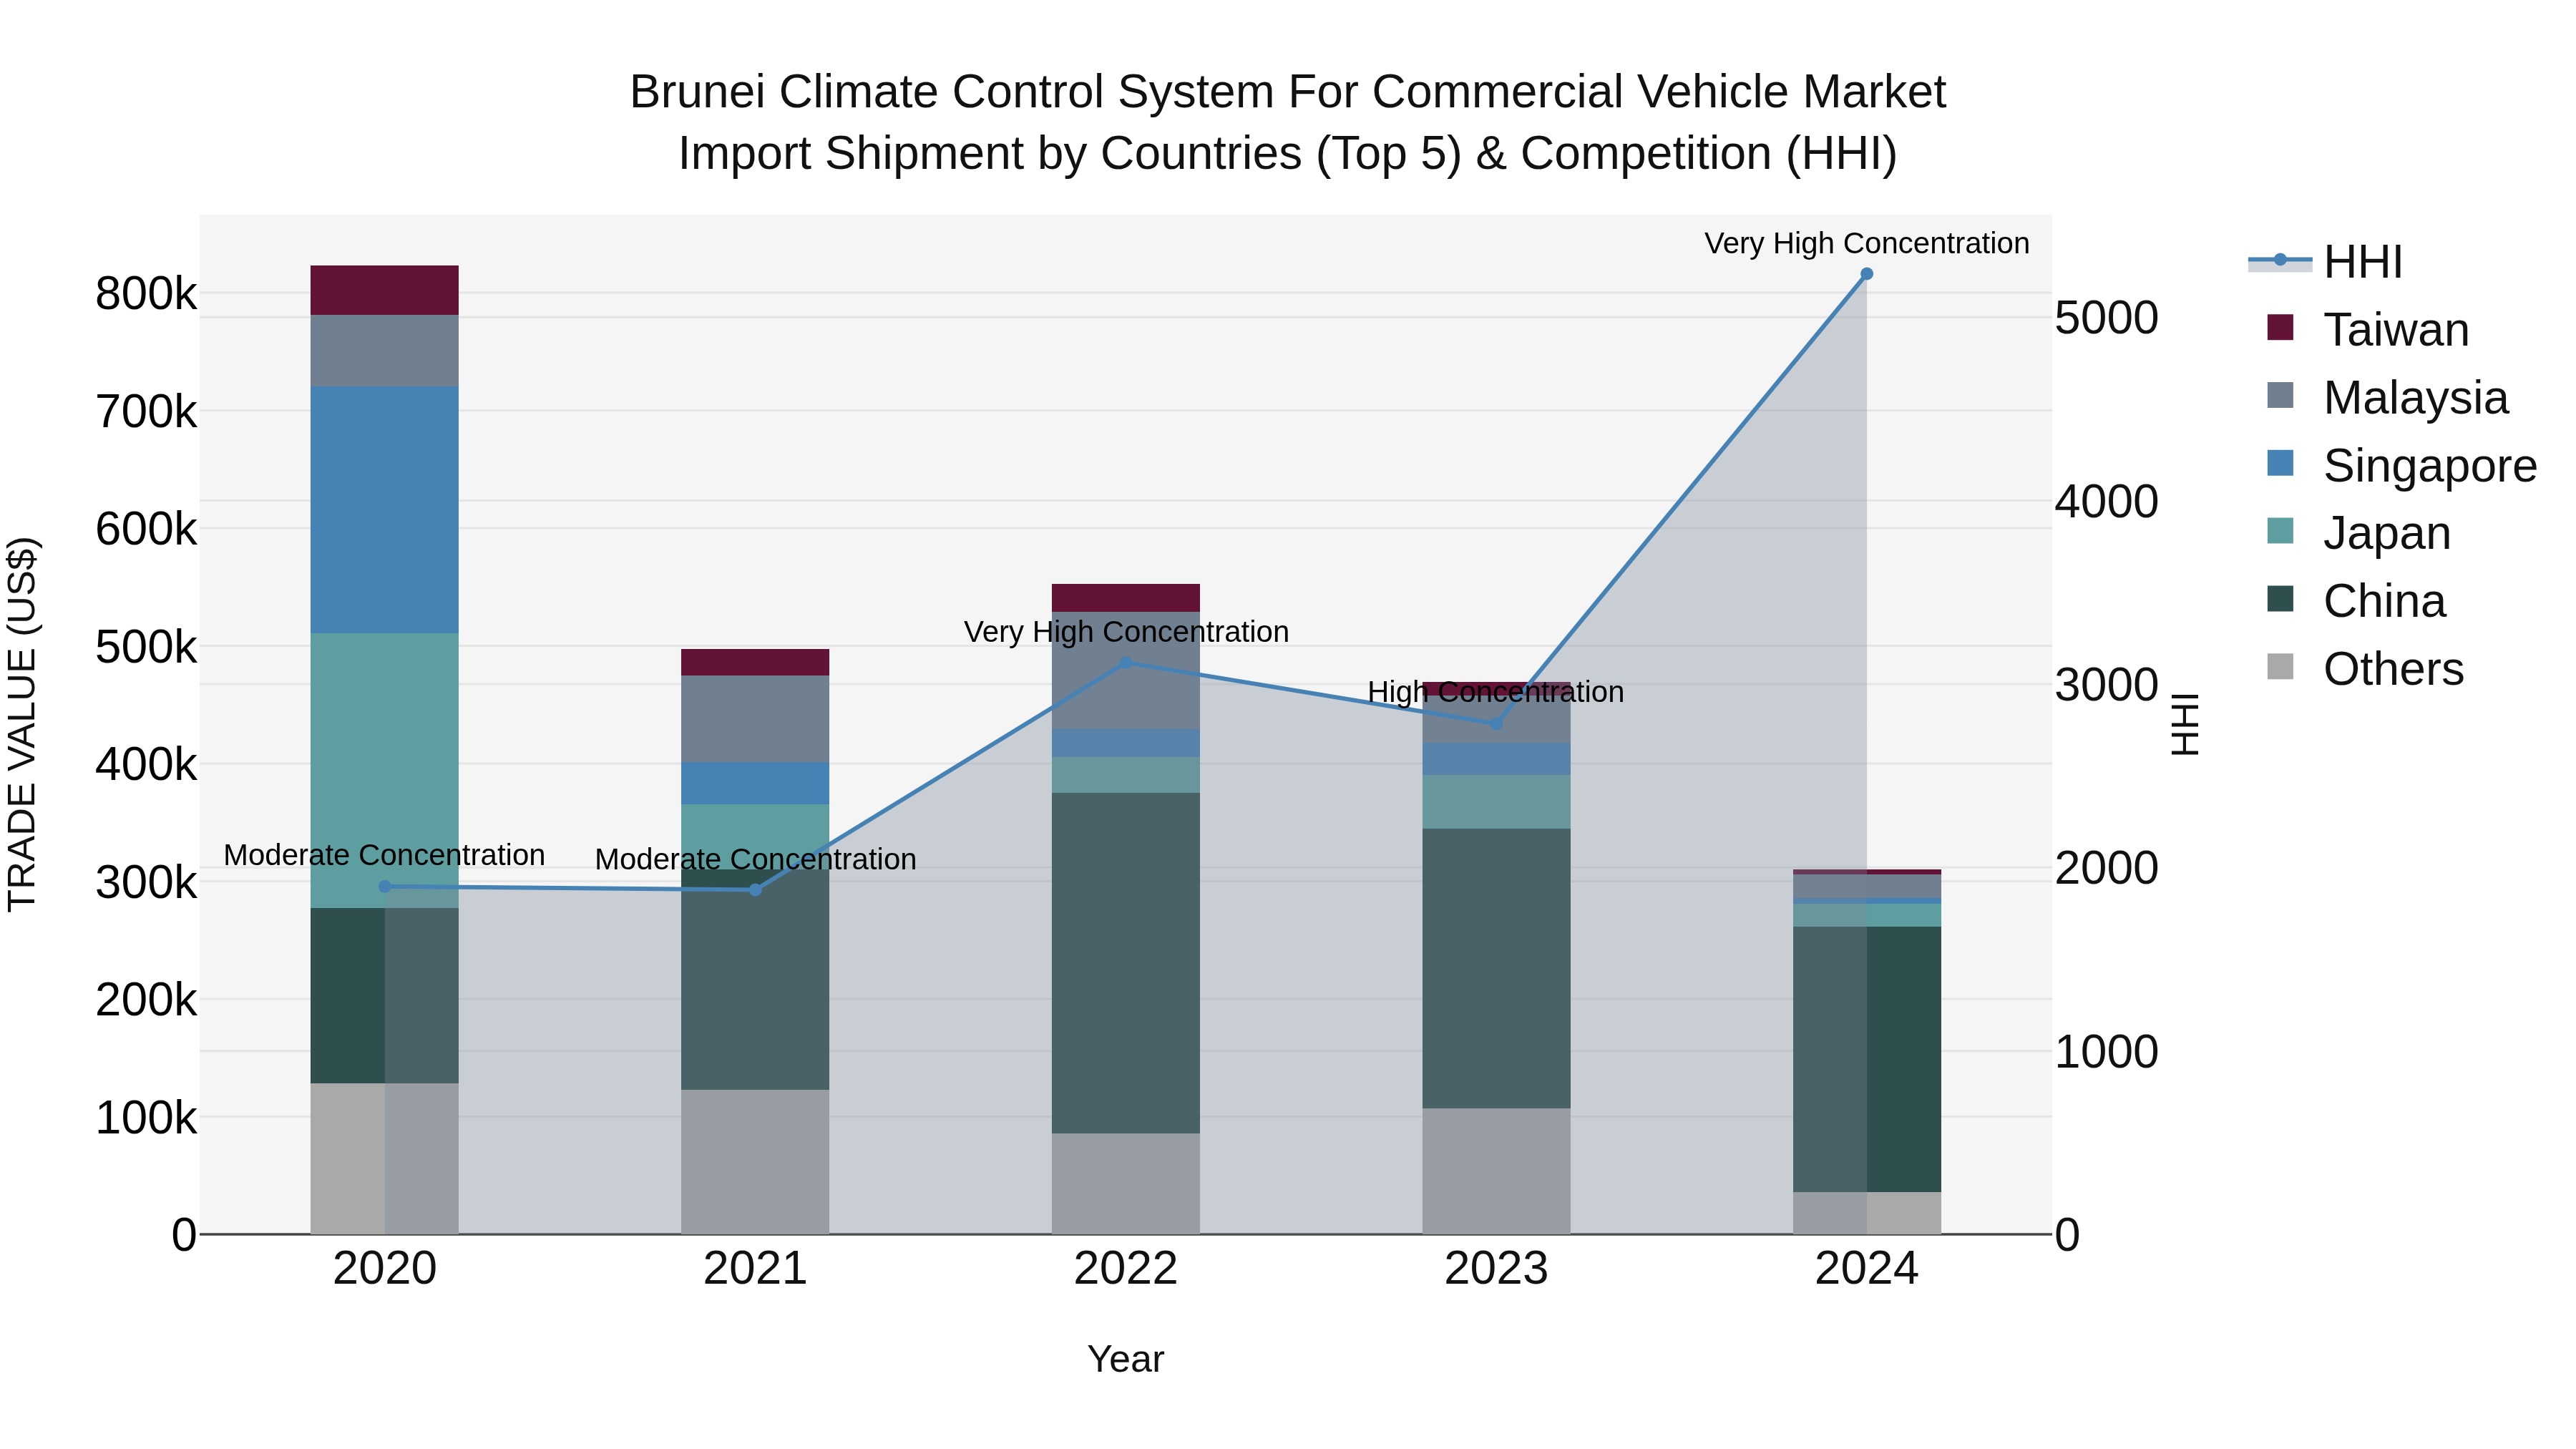Click the 2021 x-axis year label
2576x1449 pixels.
755,1269
